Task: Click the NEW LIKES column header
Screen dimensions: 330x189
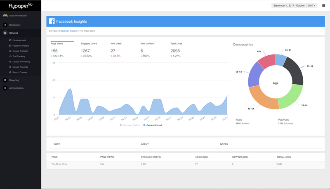Action: (201, 157)
